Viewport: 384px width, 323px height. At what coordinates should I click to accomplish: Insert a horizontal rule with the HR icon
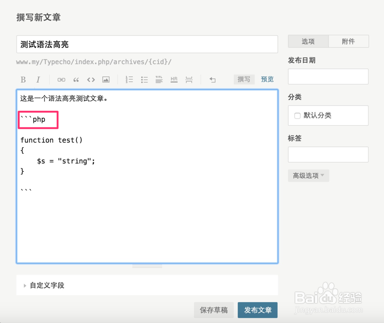click(174, 79)
